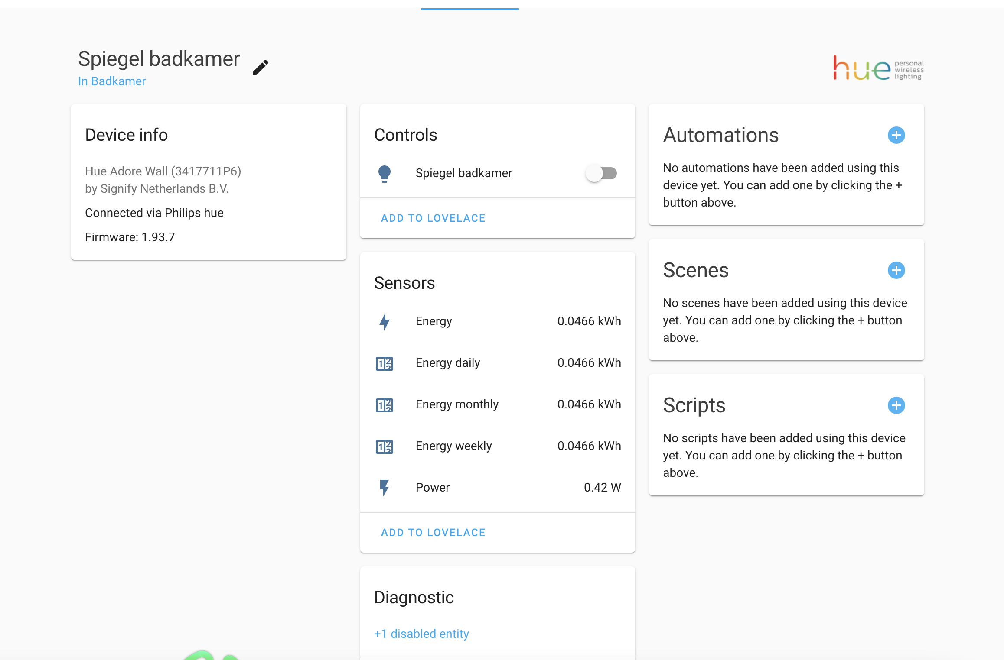Image resolution: width=1004 pixels, height=660 pixels.
Task: Click the calendar icon next to Energy daily
Action: click(x=384, y=363)
